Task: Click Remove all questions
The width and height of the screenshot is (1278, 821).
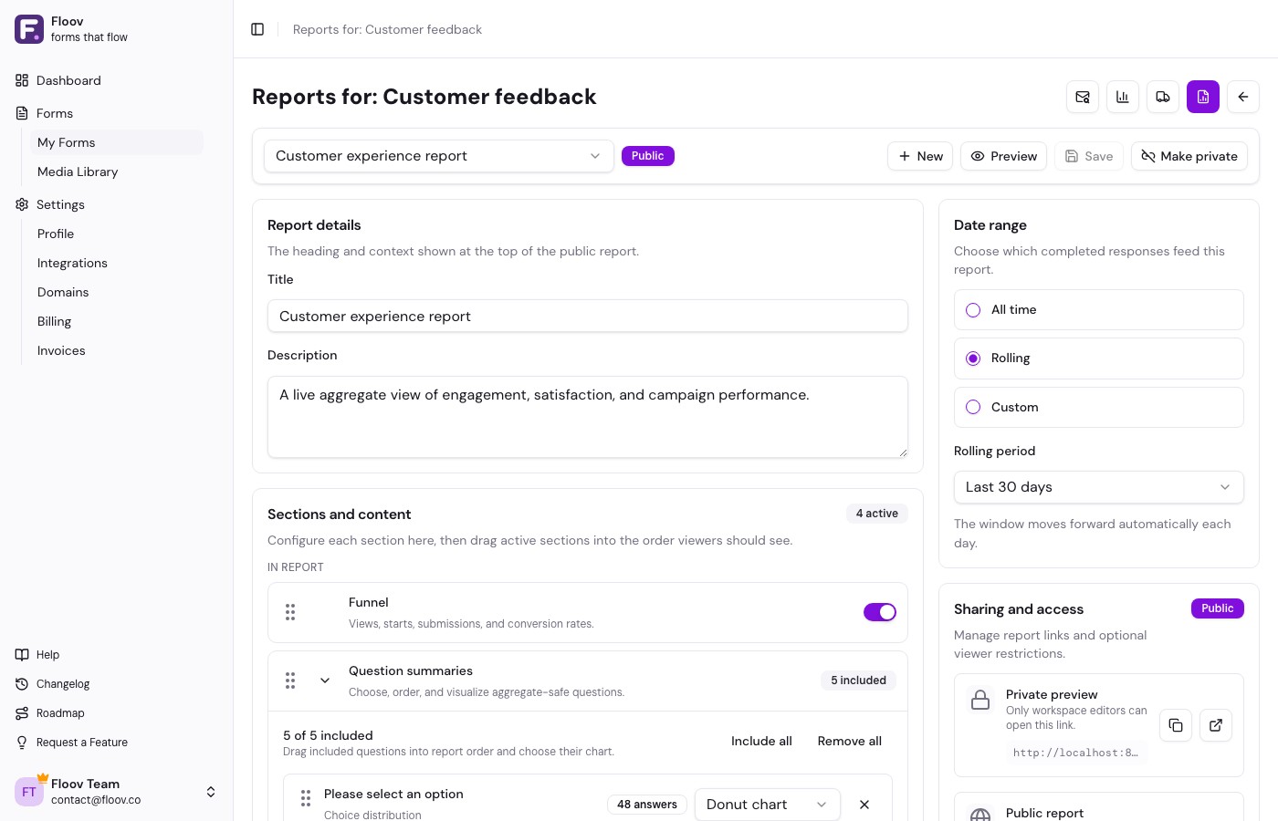Action: [850, 742]
